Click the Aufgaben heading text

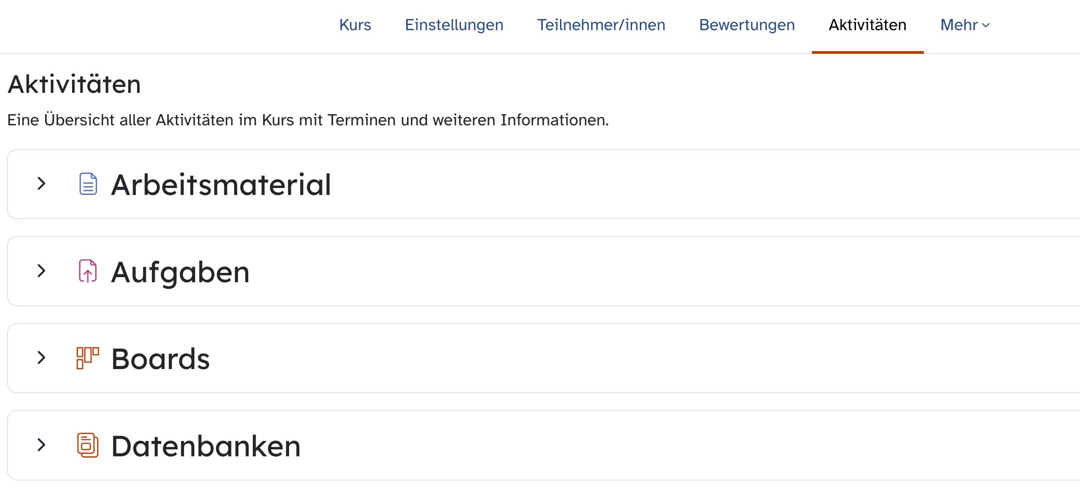tap(181, 272)
